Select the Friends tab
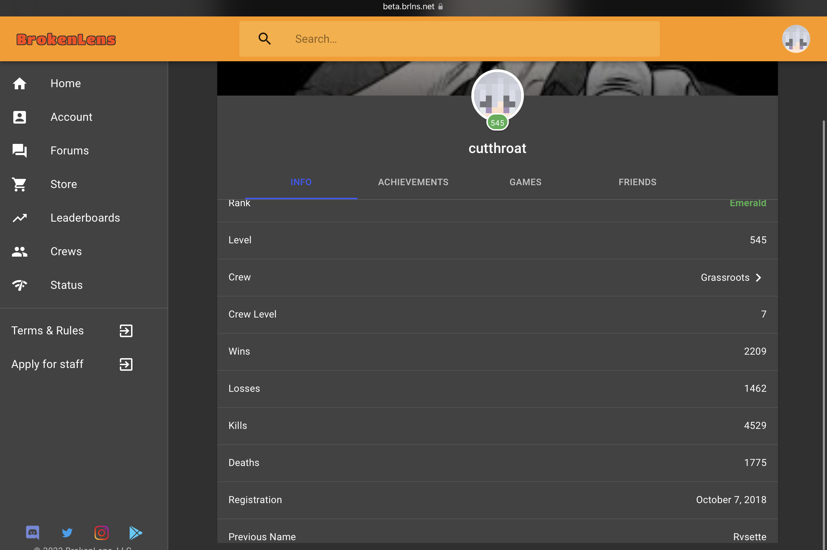This screenshot has width=827, height=550. pyautogui.click(x=637, y=182)
